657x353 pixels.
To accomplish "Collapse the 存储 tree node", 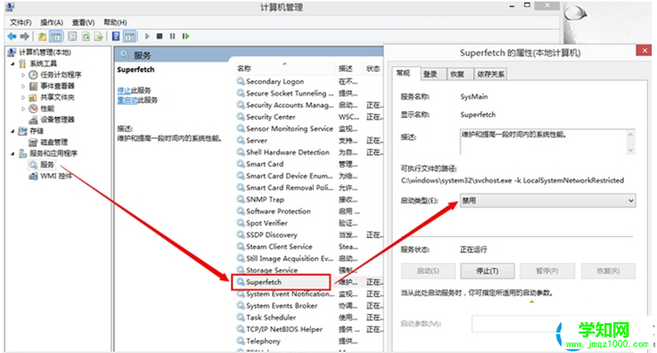I will click(13, 131).
